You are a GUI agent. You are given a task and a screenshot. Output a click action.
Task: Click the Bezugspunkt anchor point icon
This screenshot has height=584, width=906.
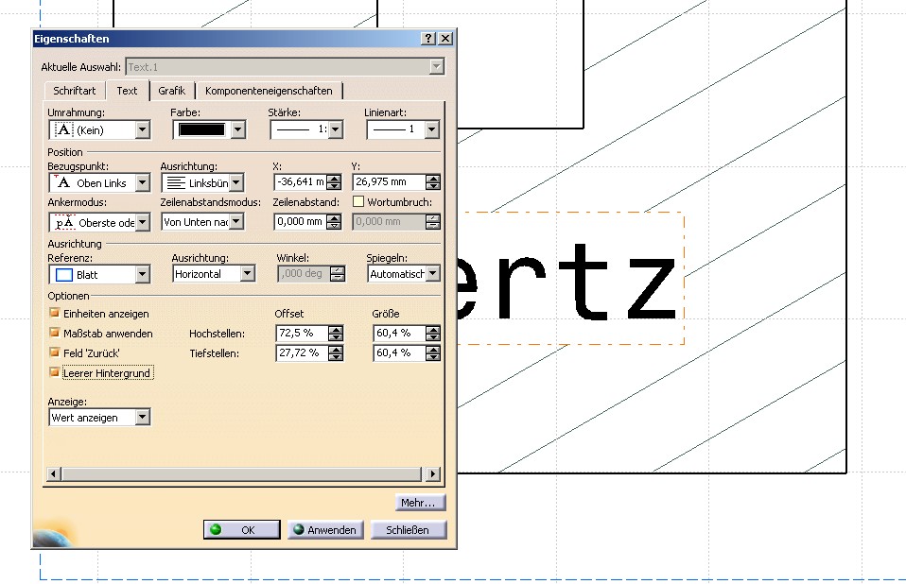coord(62,183)
